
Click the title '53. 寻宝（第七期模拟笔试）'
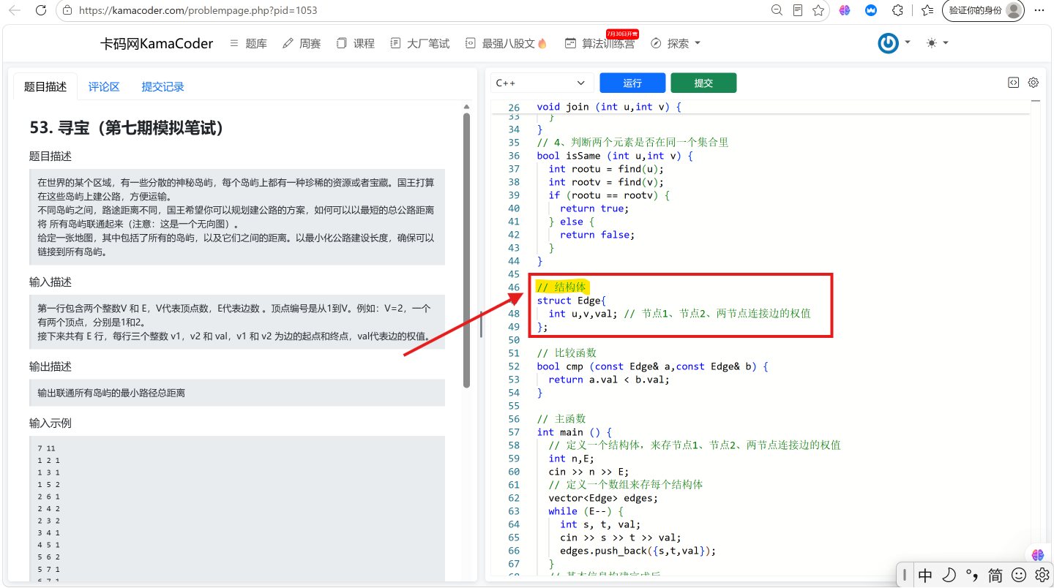click(x=127, y=127)
